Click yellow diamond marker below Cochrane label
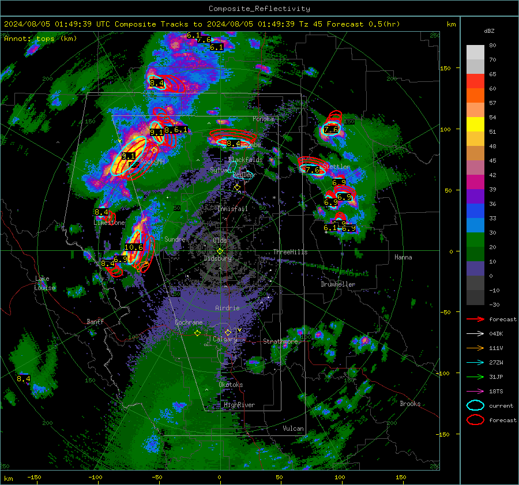 pyautogui.click(x=197, y=333)
